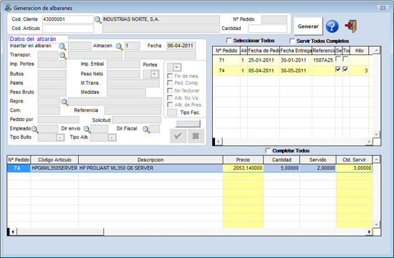Click the Servido cell 2,00000
Image resolution: width=394 pixels, height=258 pixels.
pyautogui.click(x=318, y=168)
